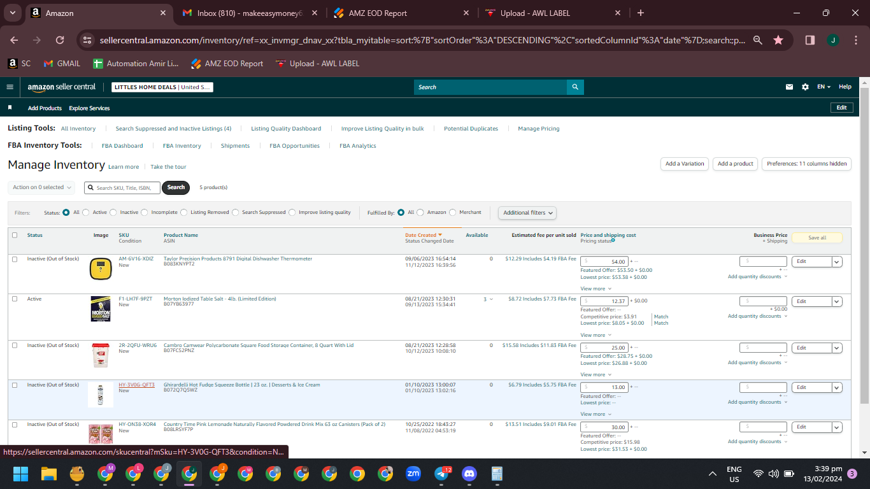Image resolution: width=870 pixels, height=489 pixels.
Task: Open a new browser tab
Action: (x=641, y=13)
